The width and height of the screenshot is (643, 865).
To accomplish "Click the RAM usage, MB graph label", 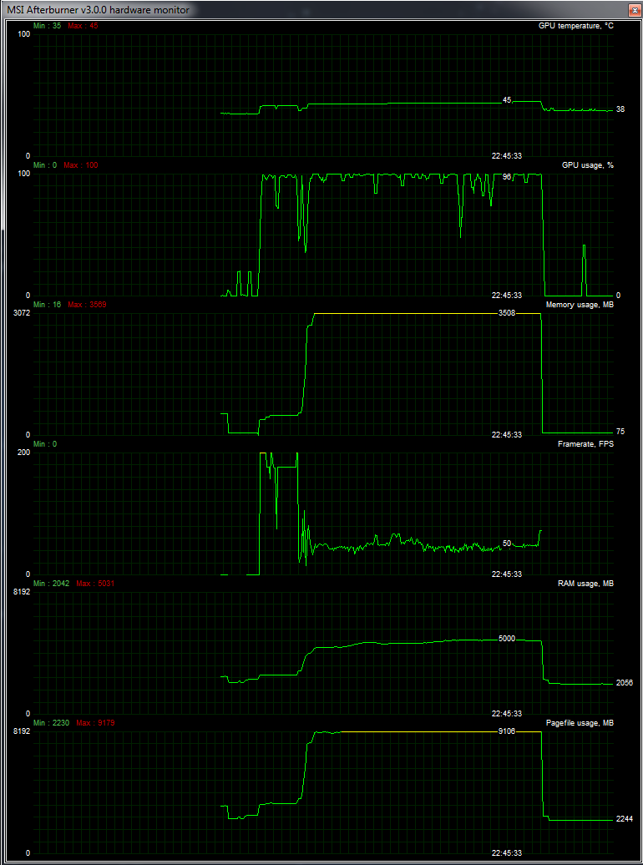I will [585, 584].
